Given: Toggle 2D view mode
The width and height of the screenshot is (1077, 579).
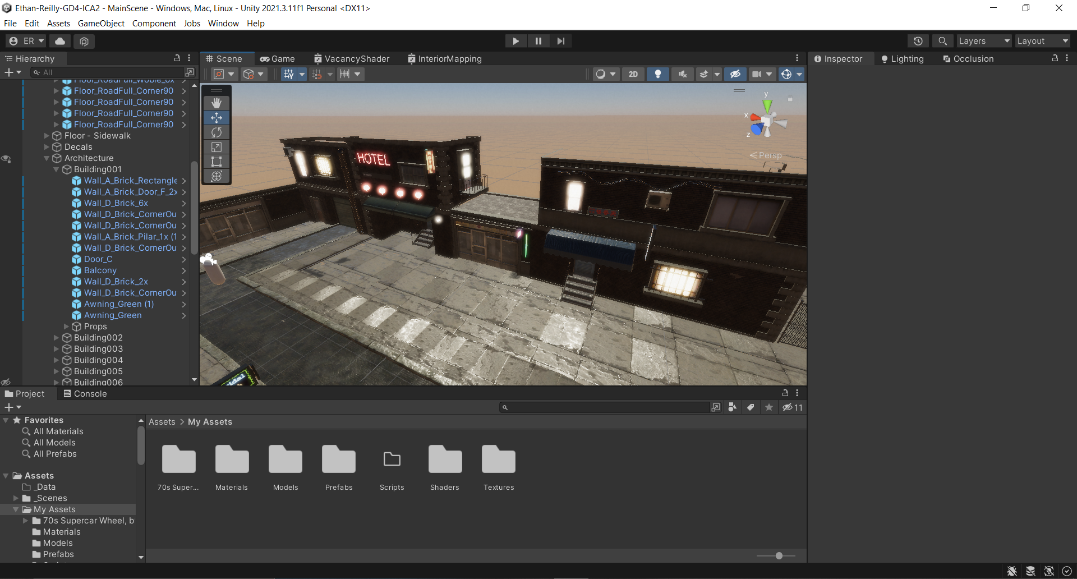Looking at the screenshot, I should click(633, 74).
